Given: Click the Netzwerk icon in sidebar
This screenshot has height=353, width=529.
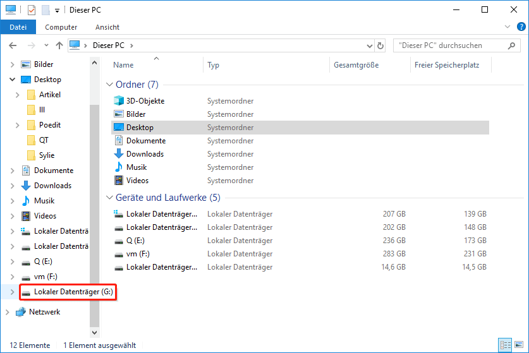Looking at the screenshot, I should [21, 312].
